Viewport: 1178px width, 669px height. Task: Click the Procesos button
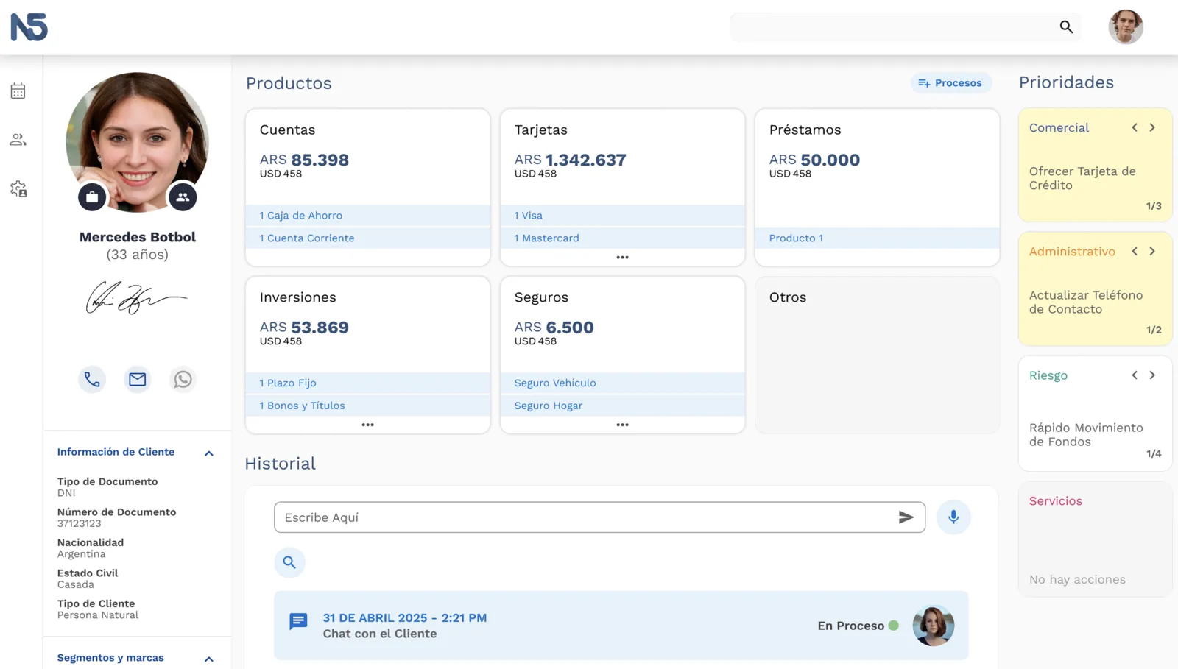pos(950,83)
